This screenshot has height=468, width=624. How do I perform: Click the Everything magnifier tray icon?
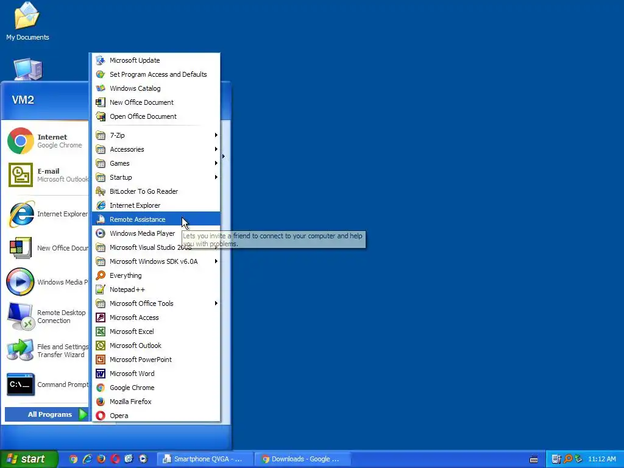pos(568,459)
